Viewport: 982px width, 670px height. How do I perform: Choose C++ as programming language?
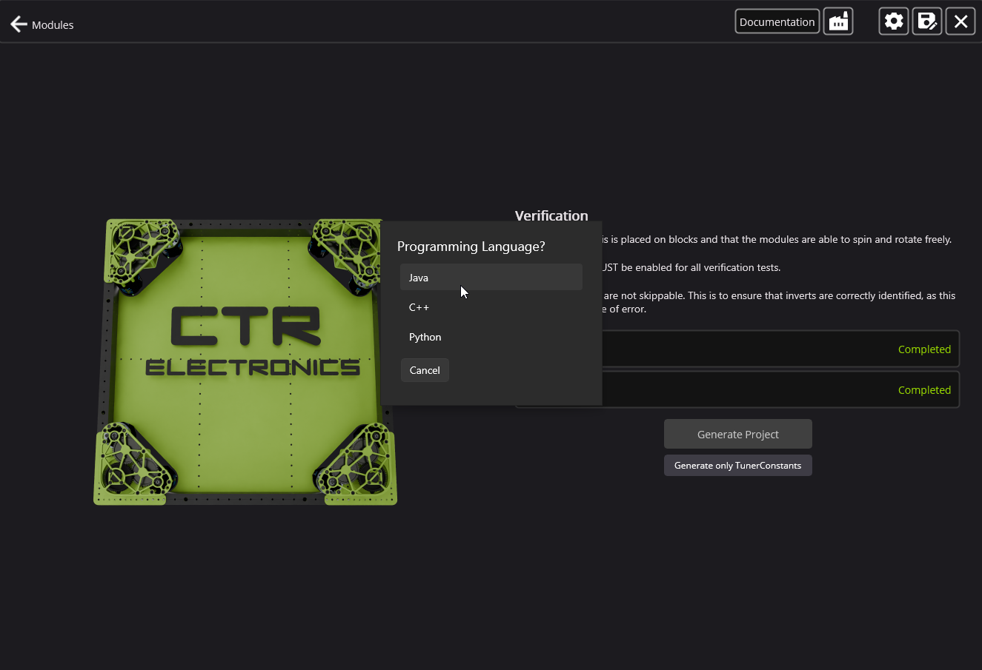(491, 307)
